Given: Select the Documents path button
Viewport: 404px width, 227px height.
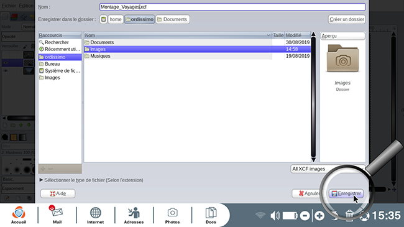Looking at the screenshot, I should 173,19.
